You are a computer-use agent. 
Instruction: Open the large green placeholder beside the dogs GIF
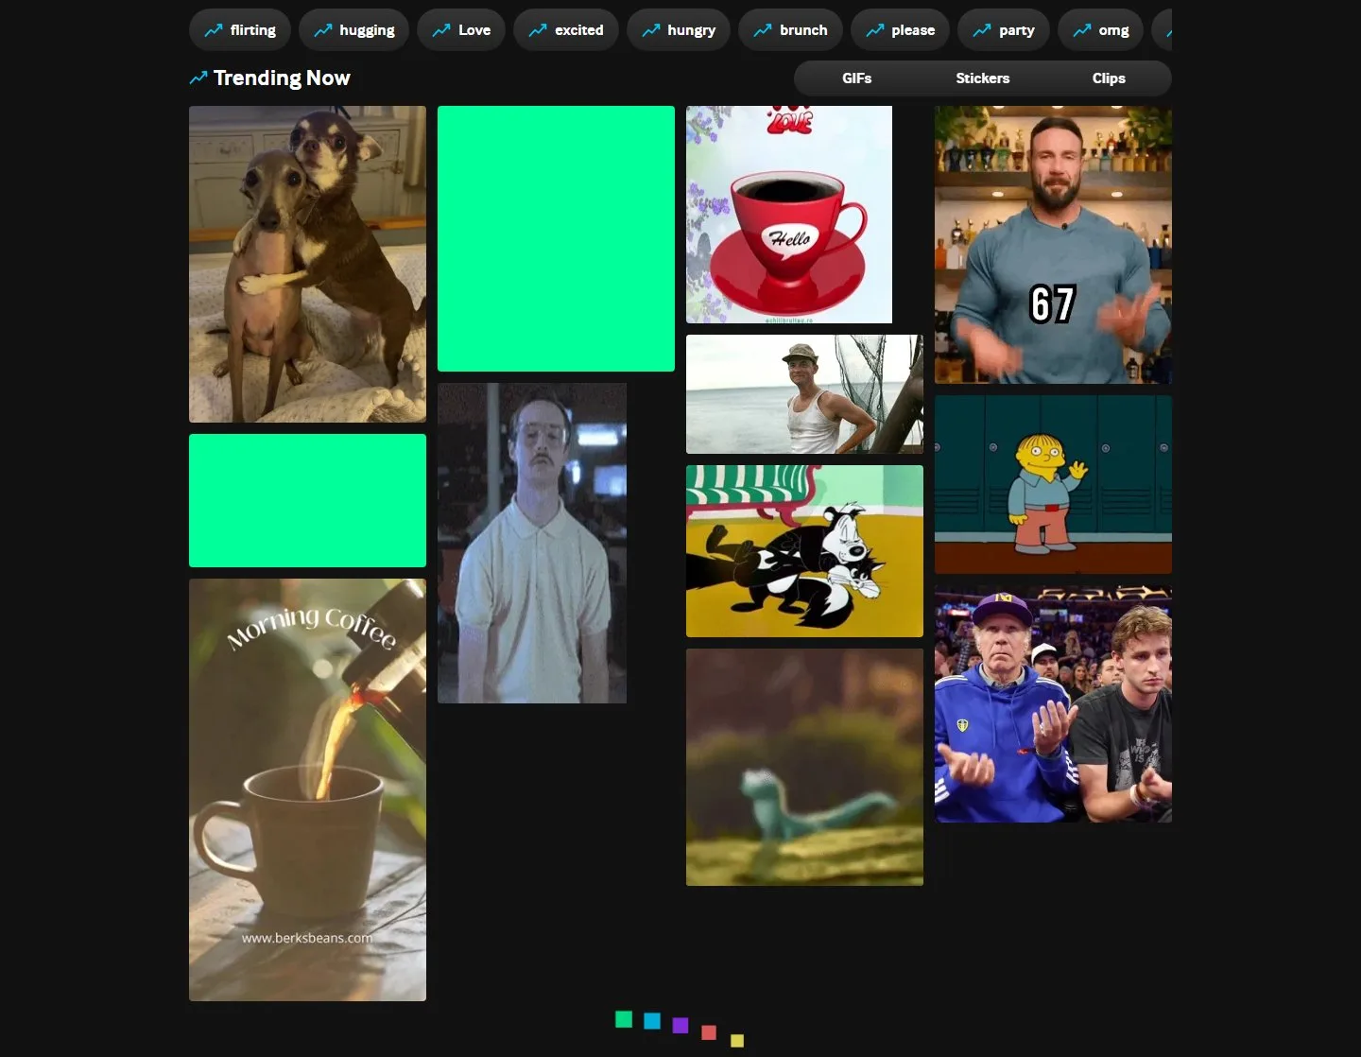tap(556, 238)
